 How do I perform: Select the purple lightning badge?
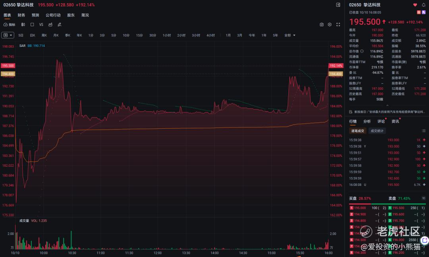coord(423,12)
